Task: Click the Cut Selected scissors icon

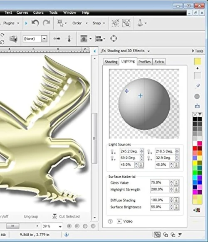Action: tap(54, 217)
